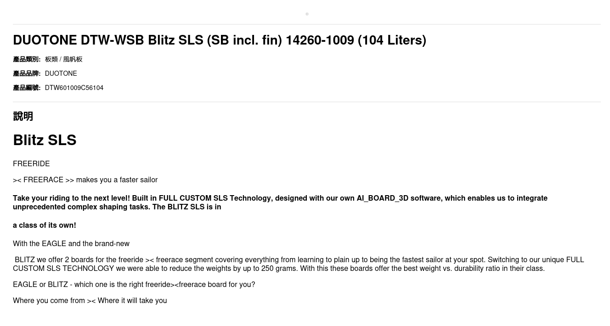This screenshot has height=326, width=610.
Task: Click the large Blitz SLS heading
Action: tap(45, 140)
